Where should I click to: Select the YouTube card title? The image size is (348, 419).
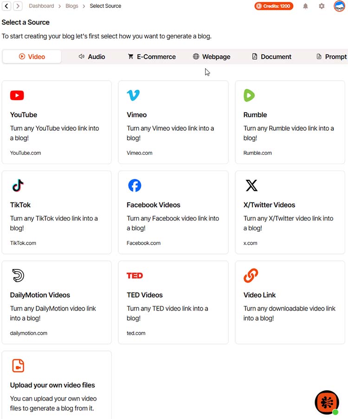[24, 115]
